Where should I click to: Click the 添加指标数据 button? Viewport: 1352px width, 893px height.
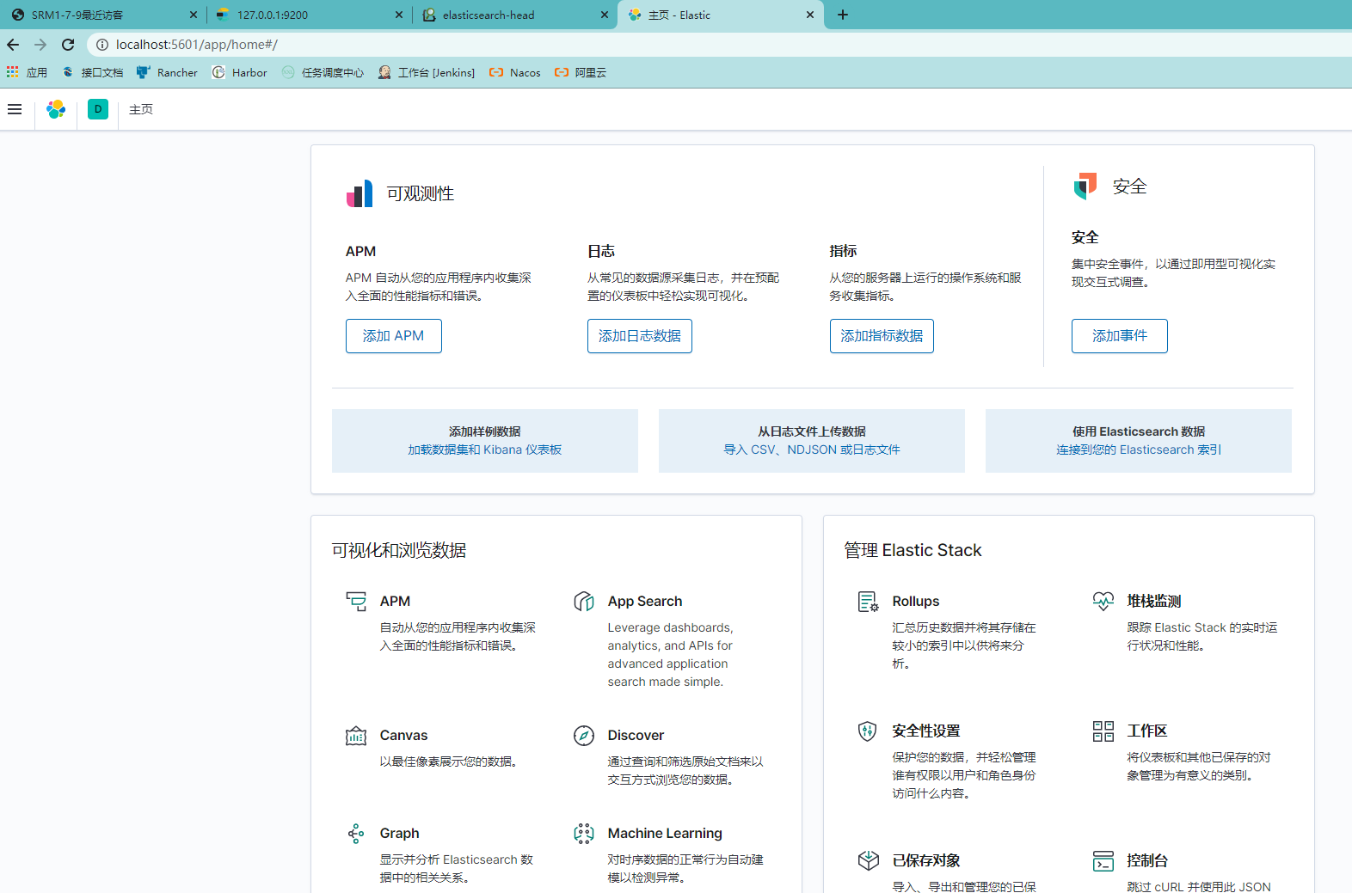882,336
